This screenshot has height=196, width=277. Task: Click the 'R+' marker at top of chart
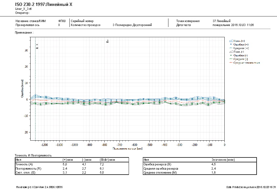107,42
